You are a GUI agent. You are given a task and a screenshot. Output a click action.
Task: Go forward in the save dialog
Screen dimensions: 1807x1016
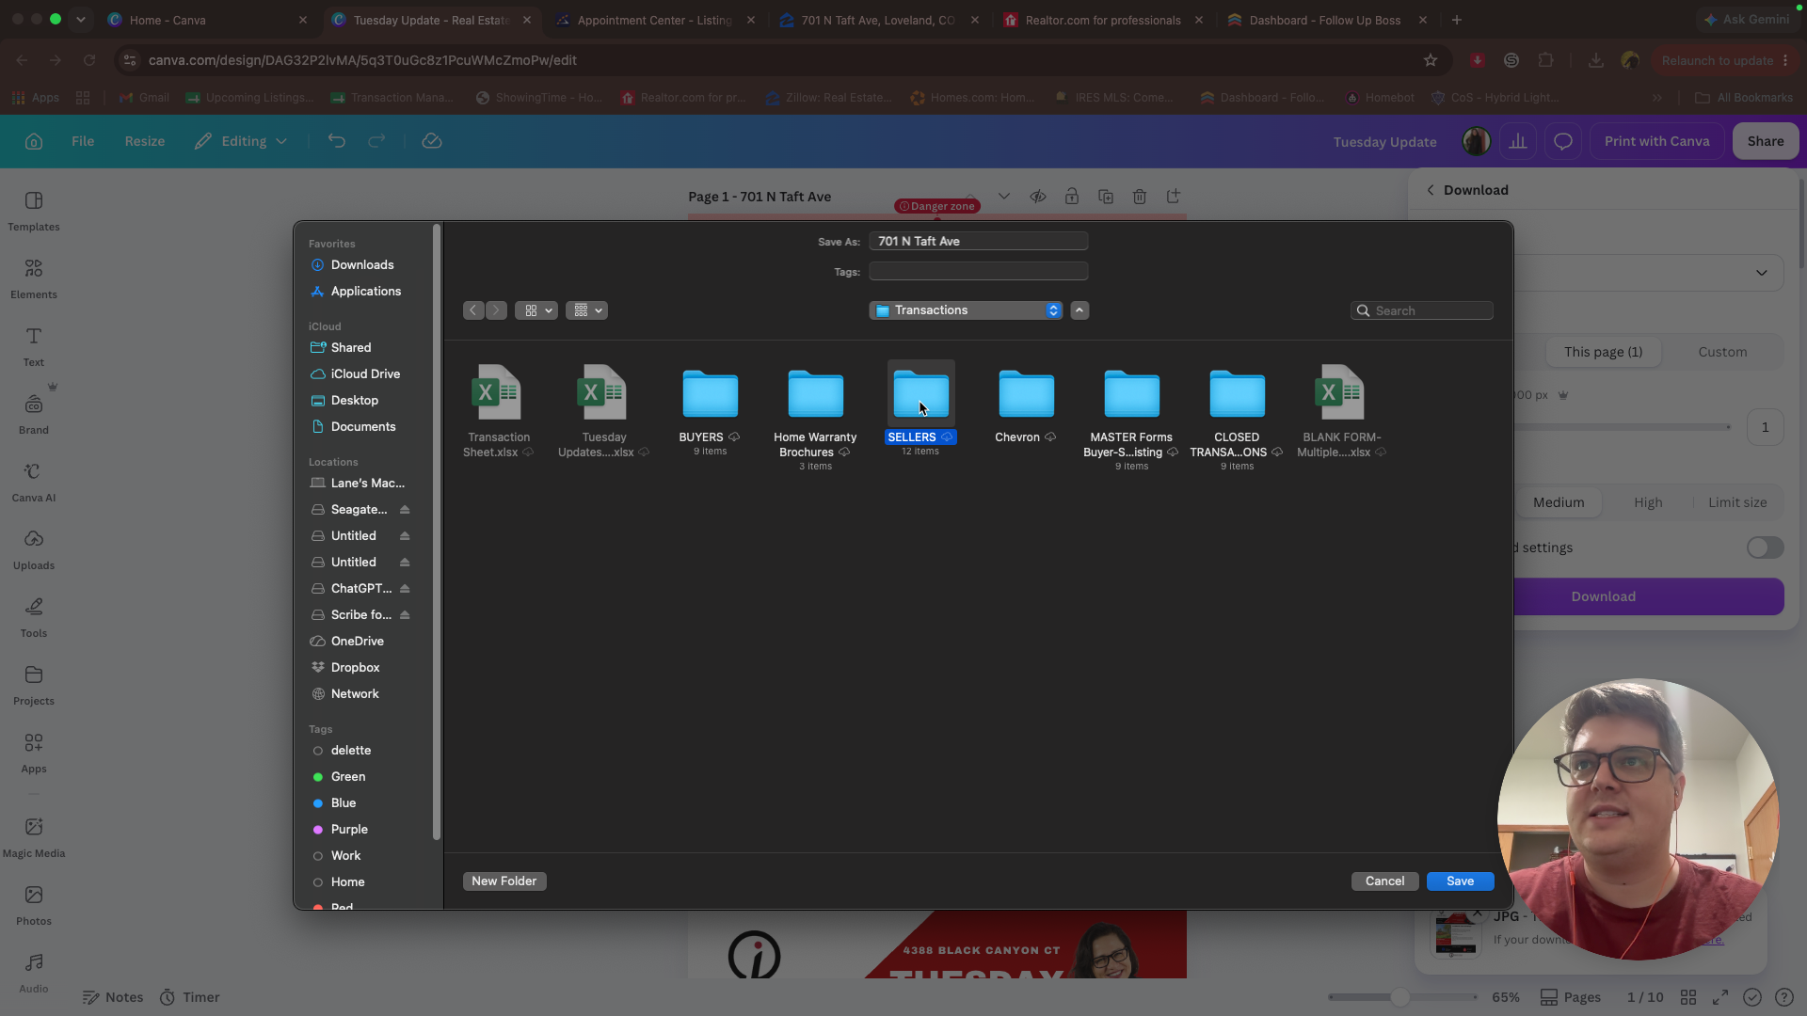click(496, 310)
